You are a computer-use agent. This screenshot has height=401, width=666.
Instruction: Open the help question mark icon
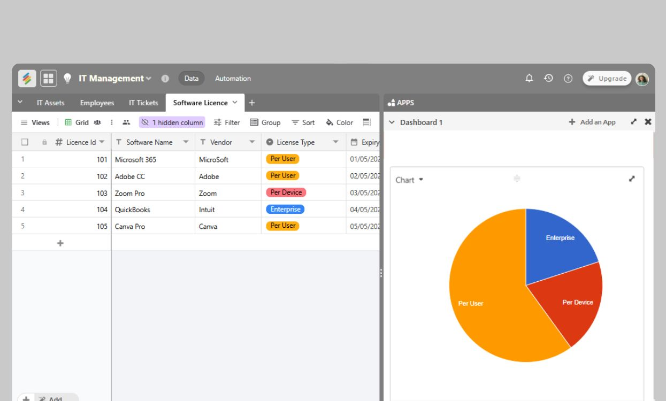[x=568, y=79]
